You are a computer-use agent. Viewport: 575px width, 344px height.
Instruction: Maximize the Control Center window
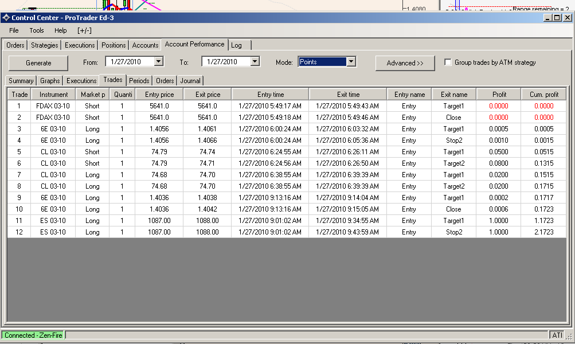(x=557, y=18)
